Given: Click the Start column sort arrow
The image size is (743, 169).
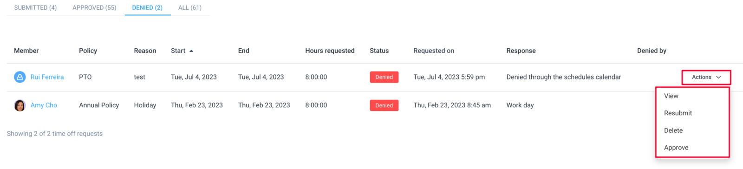Looking at the screenshot, I should (x=191, y=51).
